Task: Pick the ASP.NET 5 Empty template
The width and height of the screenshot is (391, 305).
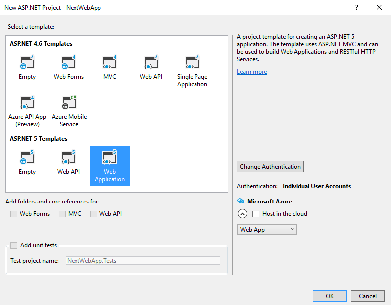Action: click(27, 158)
